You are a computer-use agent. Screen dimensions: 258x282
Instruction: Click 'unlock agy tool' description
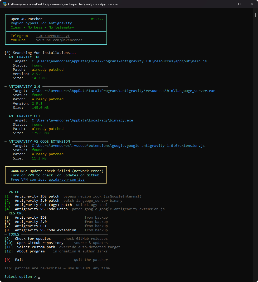[x=92, y=205]
